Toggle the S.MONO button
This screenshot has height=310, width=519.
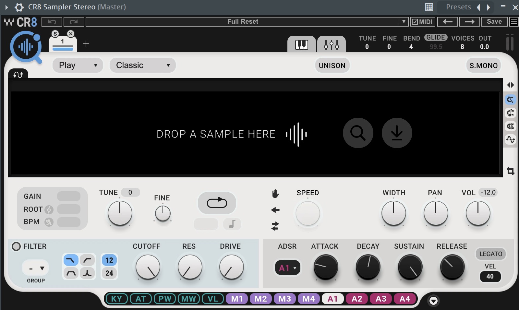pyautogui.click(x=483, y=66)
